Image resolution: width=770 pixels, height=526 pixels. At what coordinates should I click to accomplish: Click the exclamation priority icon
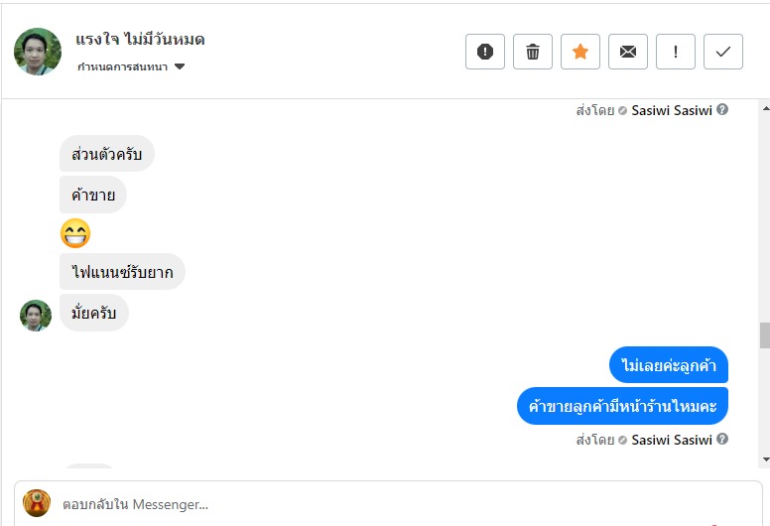coord(676,52)
